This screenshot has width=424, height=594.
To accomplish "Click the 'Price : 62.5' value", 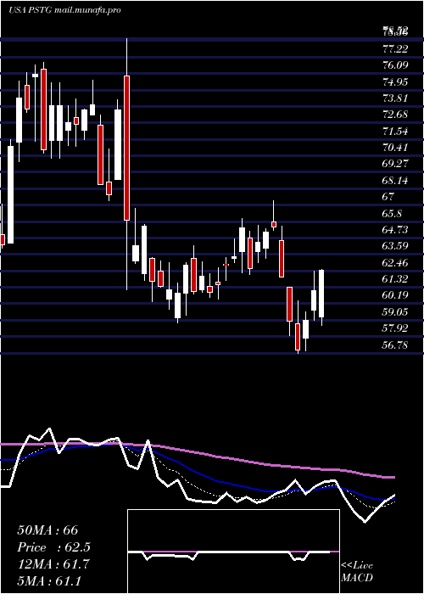I will [54, 547].
